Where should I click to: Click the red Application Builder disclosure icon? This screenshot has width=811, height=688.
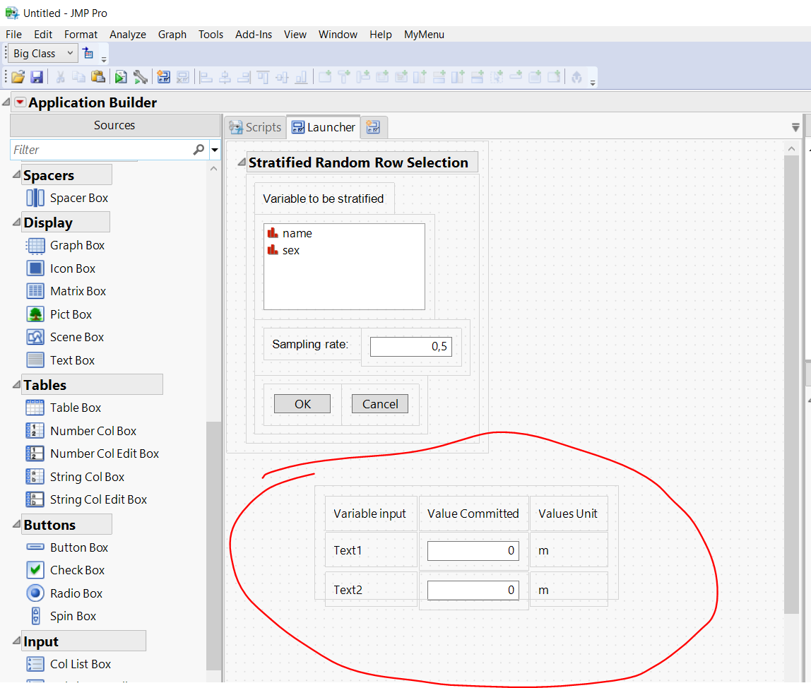click(20, 102)
